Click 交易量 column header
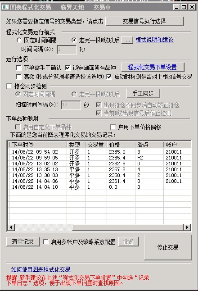This screenshot has width=198, height=291. coord(96,145)
